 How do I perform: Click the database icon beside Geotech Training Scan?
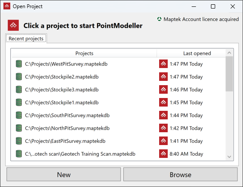click(19, 154)
